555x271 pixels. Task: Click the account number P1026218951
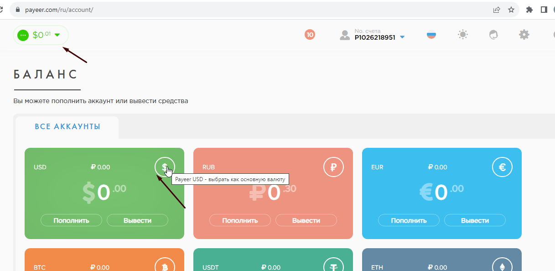[x=375, y=37]
